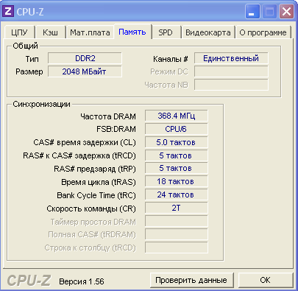Open the Кэш tab
This screenshot has width=298, height=291.
[50, 32]
